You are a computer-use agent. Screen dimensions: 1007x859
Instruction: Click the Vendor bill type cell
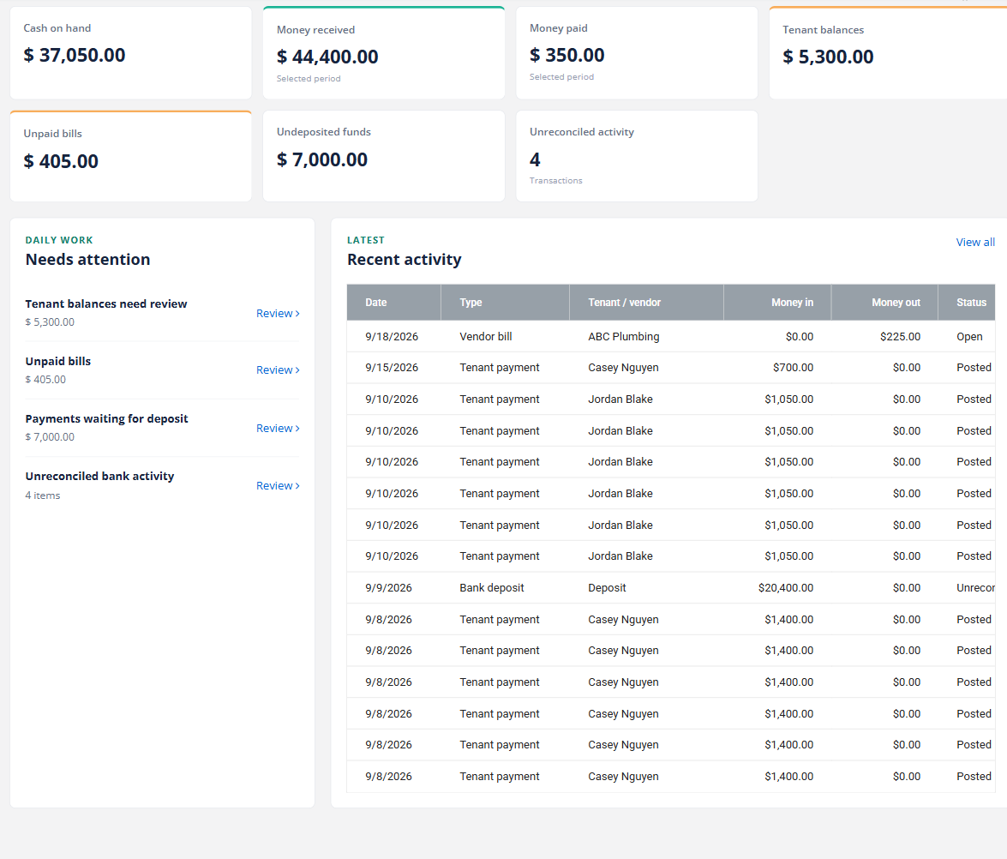click(486, 337)
